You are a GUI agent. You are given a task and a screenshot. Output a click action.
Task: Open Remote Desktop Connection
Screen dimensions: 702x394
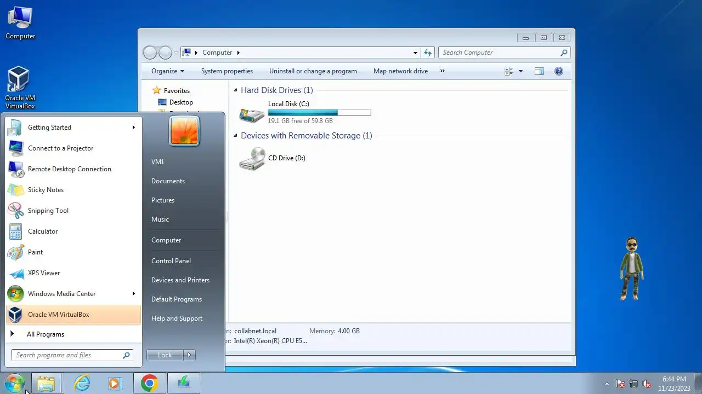[x=73, y=169]
